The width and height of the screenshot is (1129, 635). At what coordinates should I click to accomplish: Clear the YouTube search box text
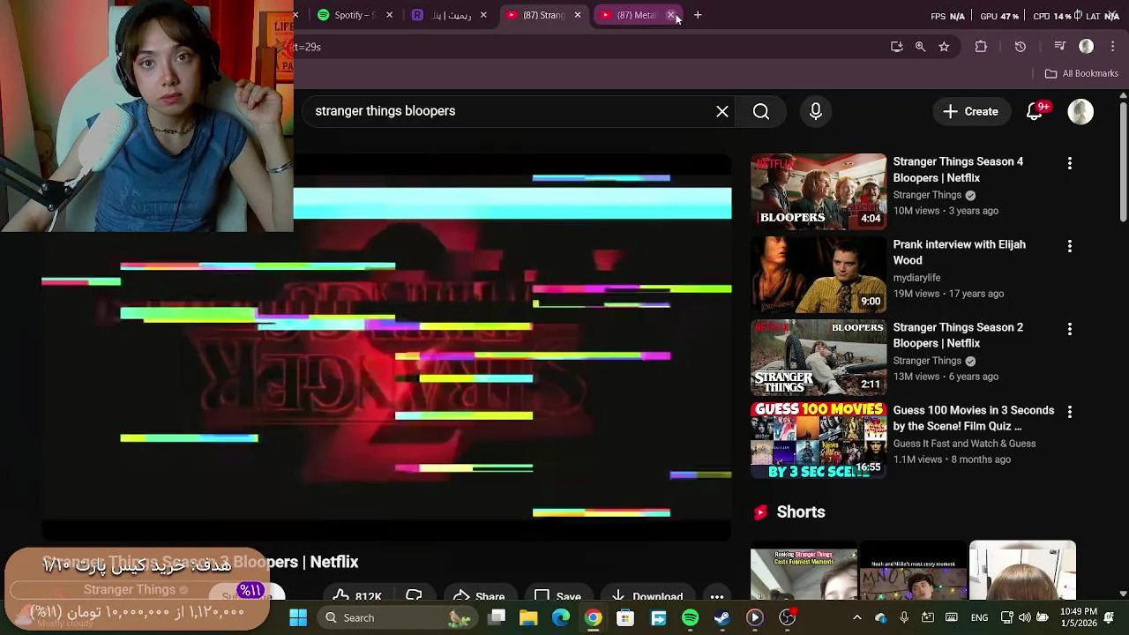[x=722, y=111]
